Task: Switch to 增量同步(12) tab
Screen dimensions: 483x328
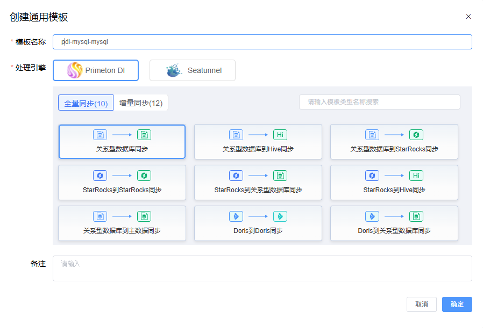Action: point(140,103)
